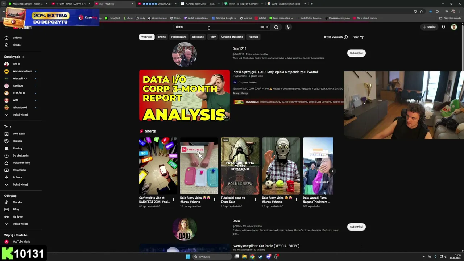Open the on-screen keyboard in search box
The height and width of the screenshot is (261, 464).
coord(262,27)
